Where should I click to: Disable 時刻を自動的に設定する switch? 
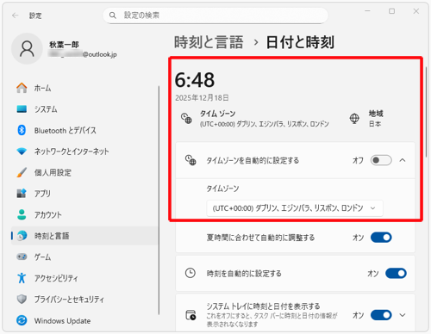coord(396,273)
